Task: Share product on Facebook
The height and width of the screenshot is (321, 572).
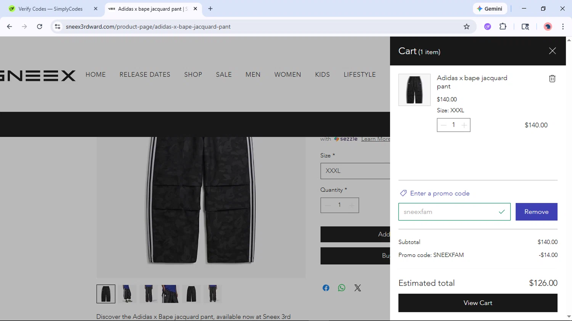Action: pyautogui.click(x=326, y=288)
